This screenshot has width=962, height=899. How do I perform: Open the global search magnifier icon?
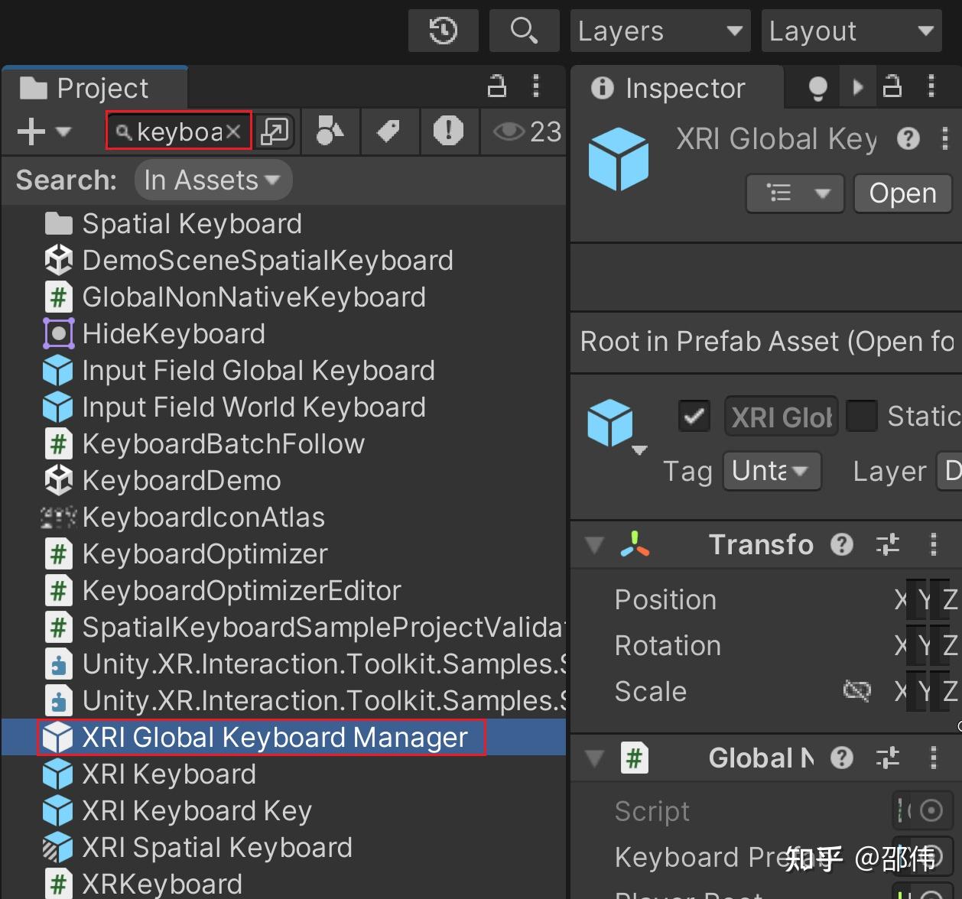tap(524, 31)
